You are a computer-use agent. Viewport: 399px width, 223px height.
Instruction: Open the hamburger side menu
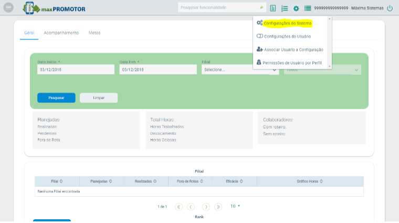(8, 8)
